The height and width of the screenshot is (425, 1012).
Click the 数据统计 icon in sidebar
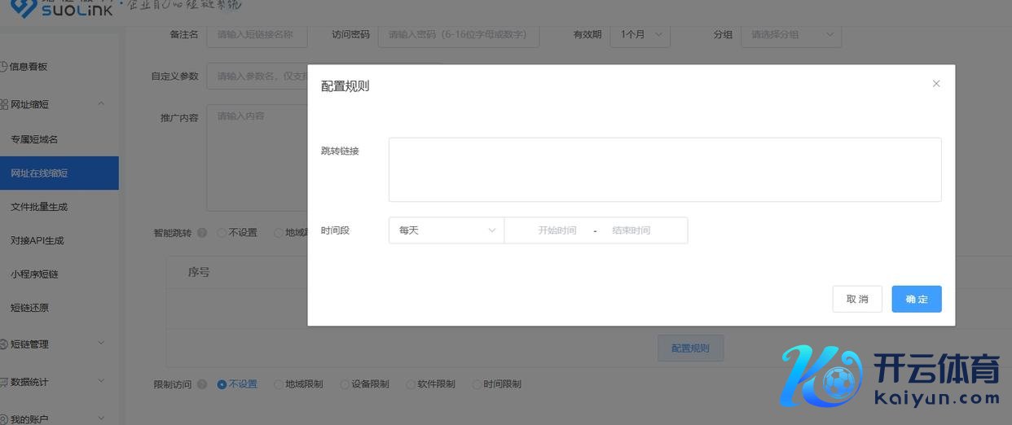pyautogui.click(x=4, y=382)
